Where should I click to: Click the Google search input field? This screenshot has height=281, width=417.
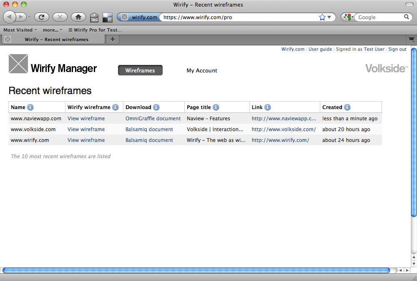(380, 17)
